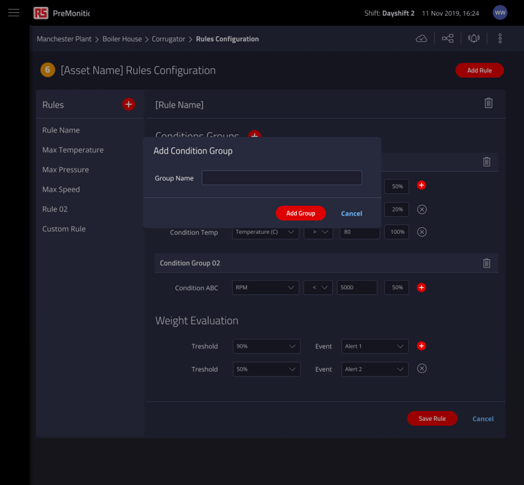The height and width of the screenshot is (485, 524).
Task: Select Rule 02 in the list
Action: pos(55,209)
